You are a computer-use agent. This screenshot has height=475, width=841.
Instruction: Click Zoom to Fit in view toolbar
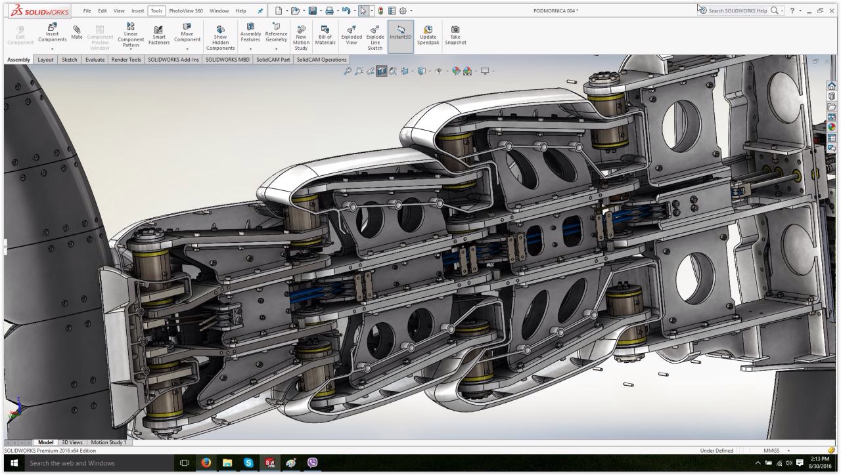pos(348,71)
